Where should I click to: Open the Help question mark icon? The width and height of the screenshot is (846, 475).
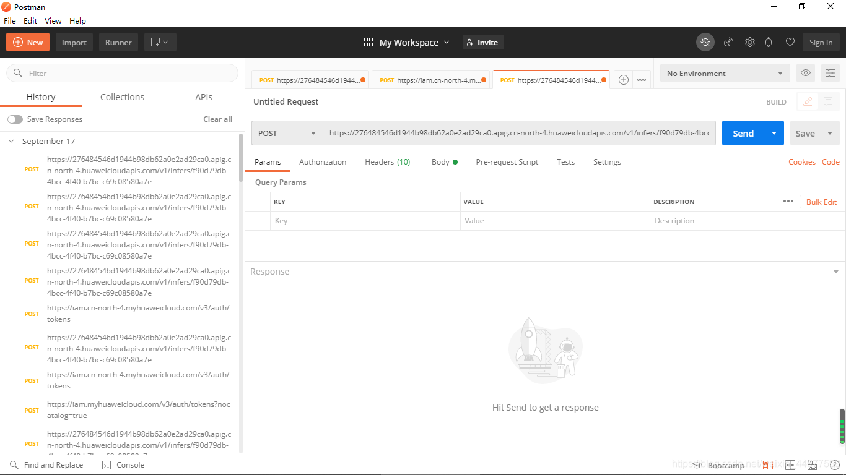[834, 465]
